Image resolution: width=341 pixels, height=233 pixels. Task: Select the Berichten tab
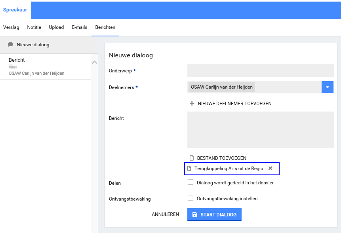(x=105, y=27)
